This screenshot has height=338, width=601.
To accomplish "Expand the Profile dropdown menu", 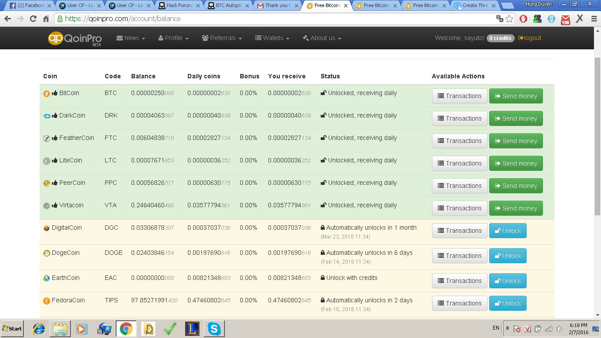I will click(x=173, y=38).
